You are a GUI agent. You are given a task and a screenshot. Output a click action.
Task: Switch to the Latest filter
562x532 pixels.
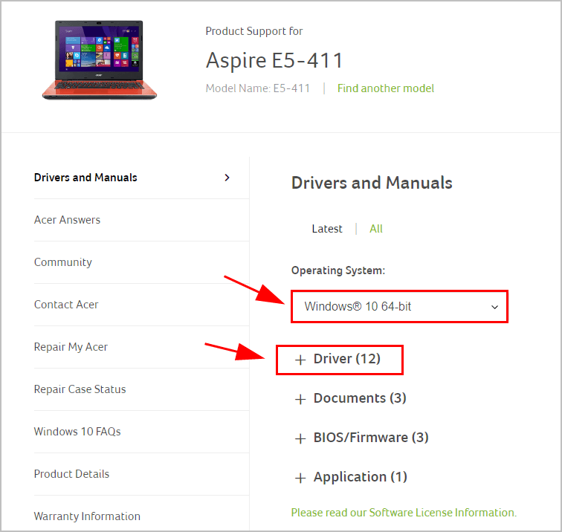327,229
